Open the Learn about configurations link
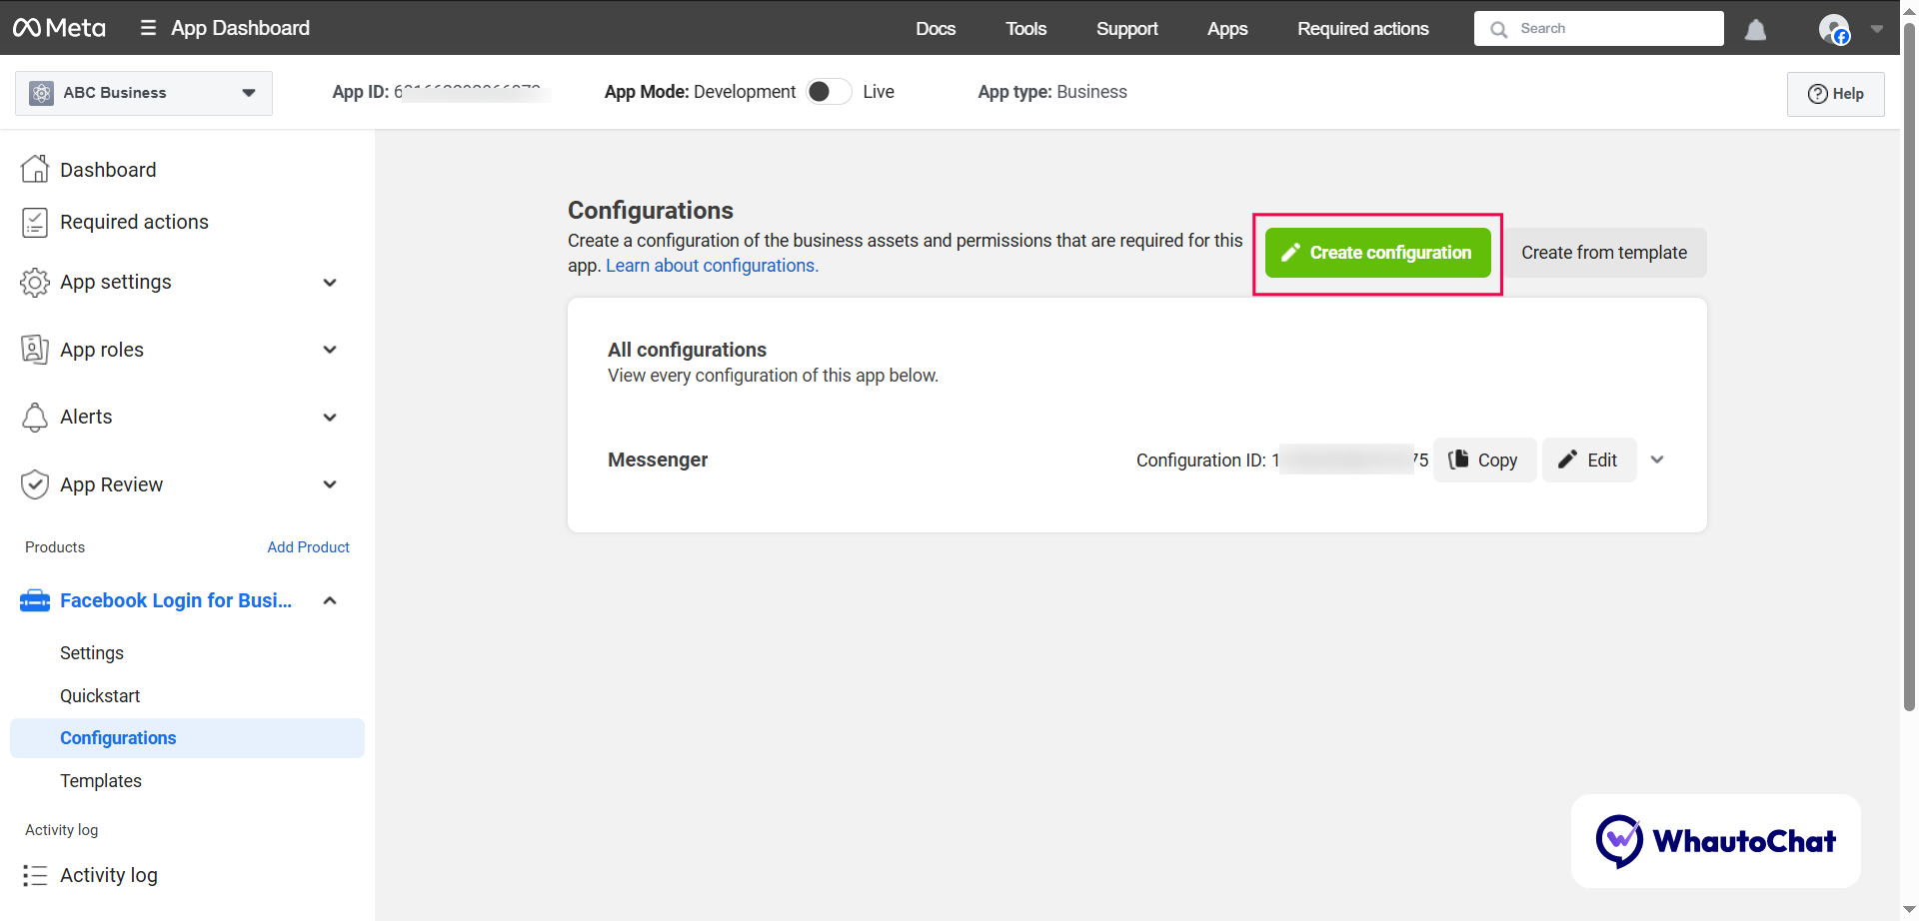Viewport: 1919px width, 921px height. coord(711,266)
